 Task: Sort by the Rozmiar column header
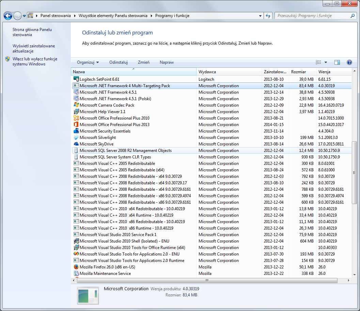tap(302, 72)
